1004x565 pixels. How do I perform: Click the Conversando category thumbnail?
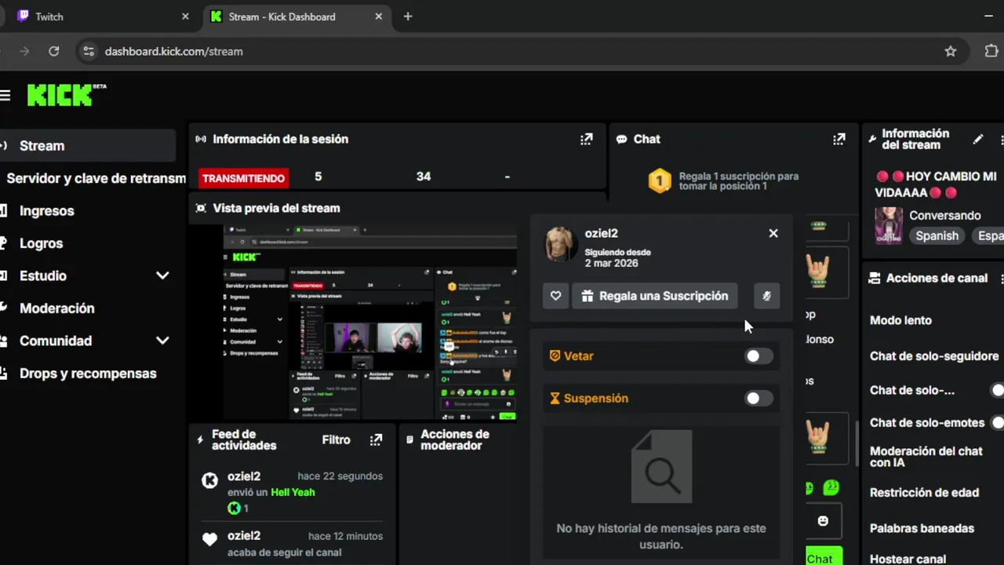pyautogui.click(x=889, y=225)
